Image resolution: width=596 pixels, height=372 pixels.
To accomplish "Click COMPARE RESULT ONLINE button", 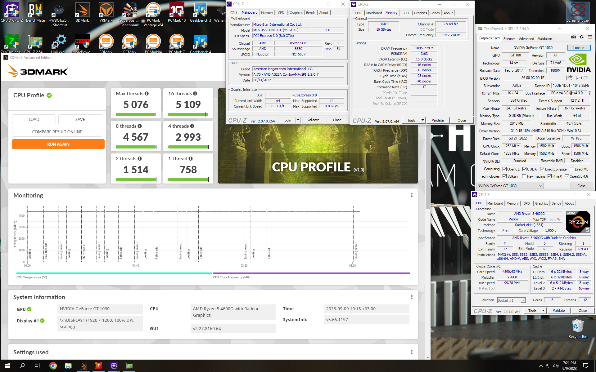I will (x=57, y=132).
